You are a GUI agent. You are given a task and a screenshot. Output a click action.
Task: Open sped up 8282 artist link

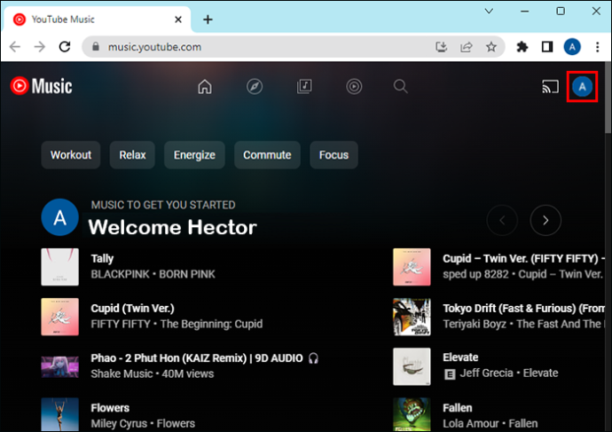(x=475, y=274)
